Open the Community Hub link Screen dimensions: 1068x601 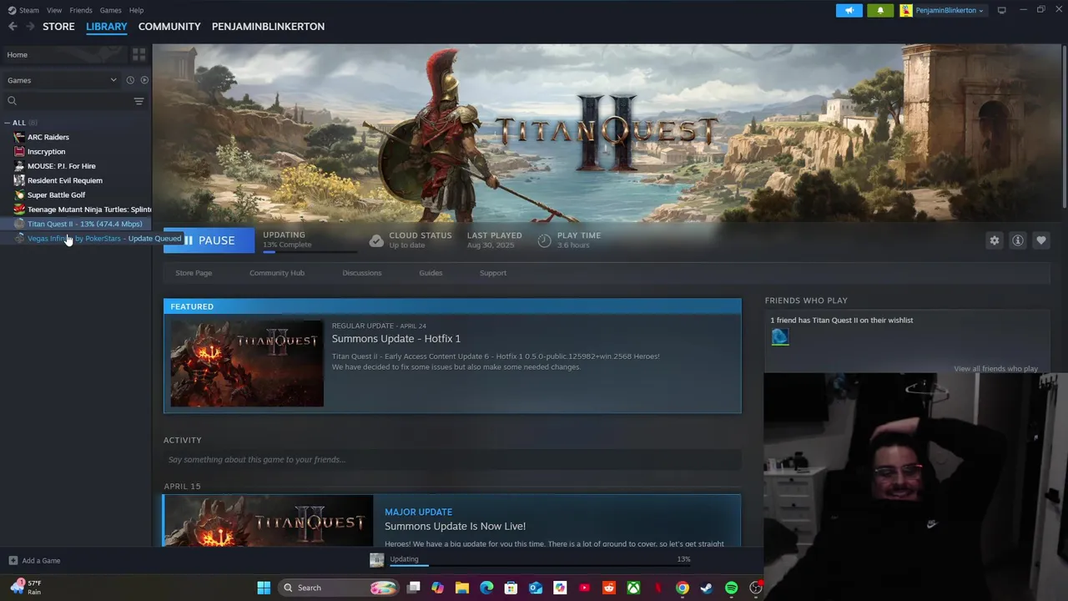(277, 273)
